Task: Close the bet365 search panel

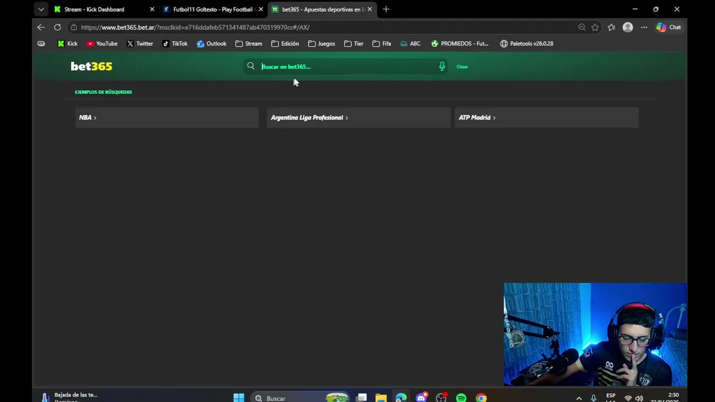Action: pos(462,66)
